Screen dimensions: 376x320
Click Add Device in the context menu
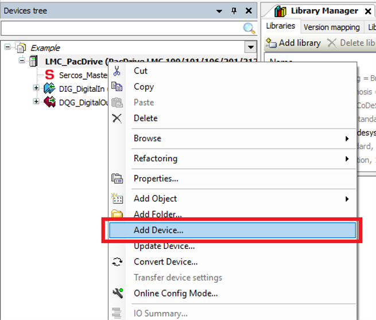pos(158,230)
